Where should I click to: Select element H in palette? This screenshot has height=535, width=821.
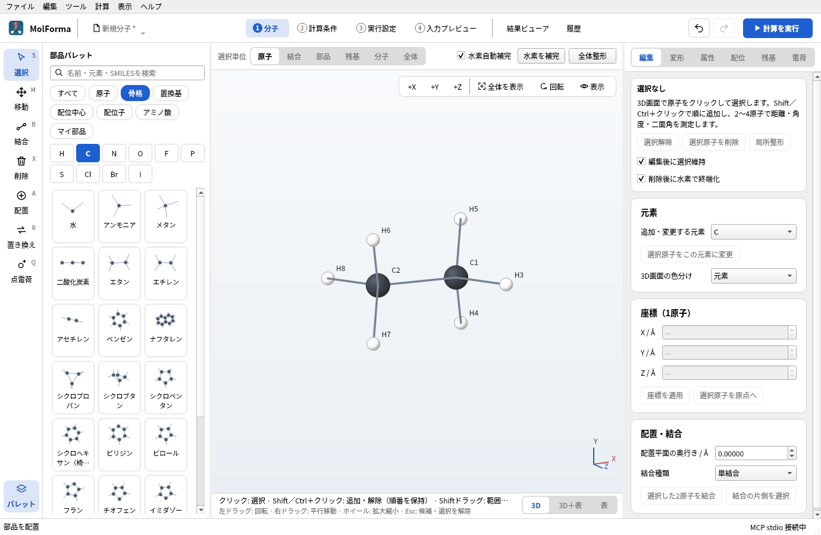(x=62, y=153)
